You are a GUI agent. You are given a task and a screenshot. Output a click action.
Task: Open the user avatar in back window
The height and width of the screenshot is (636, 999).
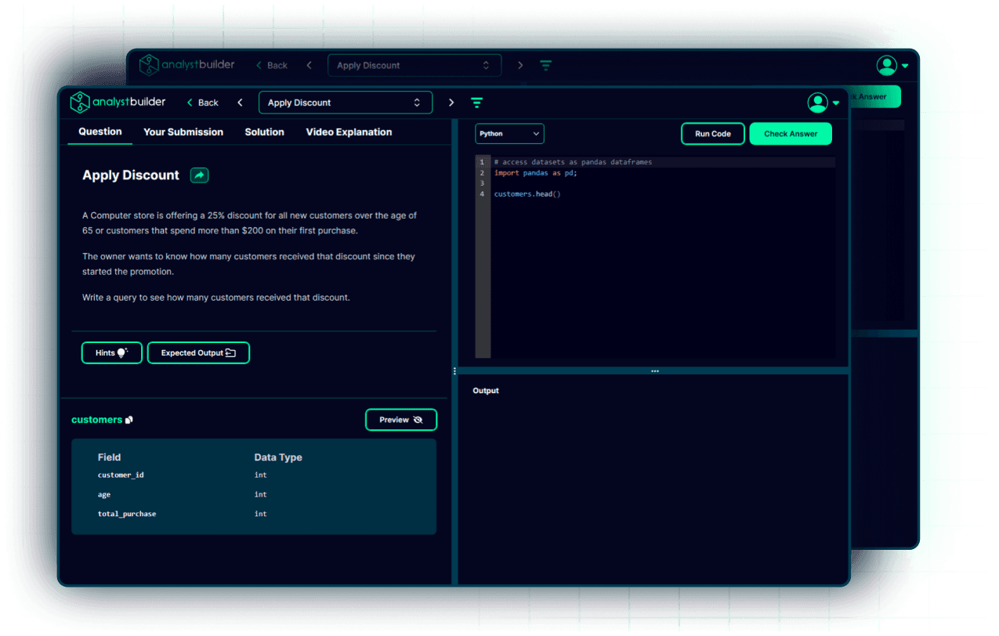887,66
